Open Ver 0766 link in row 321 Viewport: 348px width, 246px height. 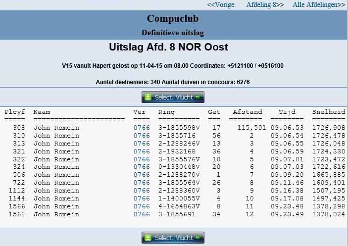tap(142, 151)
